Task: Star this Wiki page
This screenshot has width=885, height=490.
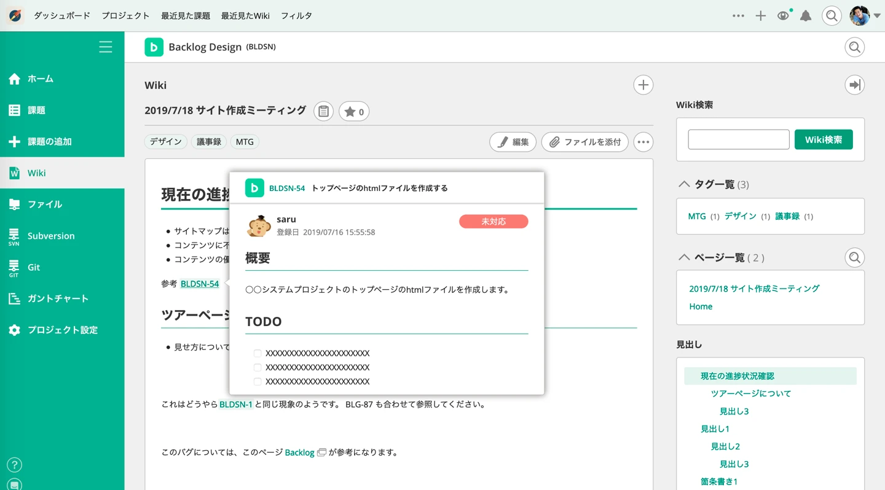Action: point(354,112)
